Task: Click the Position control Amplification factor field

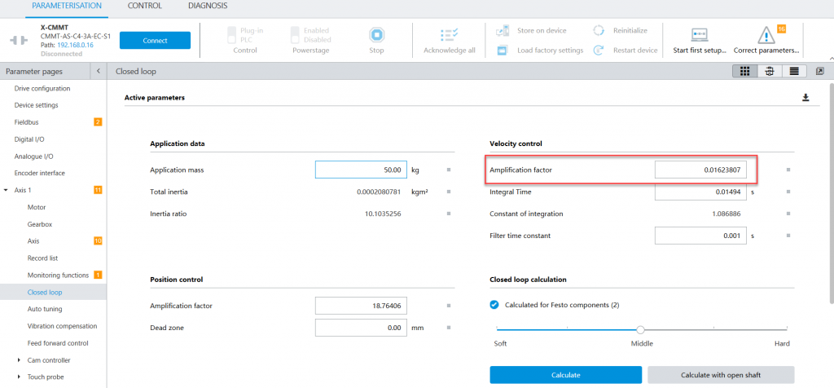Action: pos(361,306)
